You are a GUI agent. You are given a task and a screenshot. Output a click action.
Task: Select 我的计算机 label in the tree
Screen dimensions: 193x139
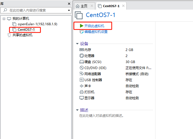point(21,19)
